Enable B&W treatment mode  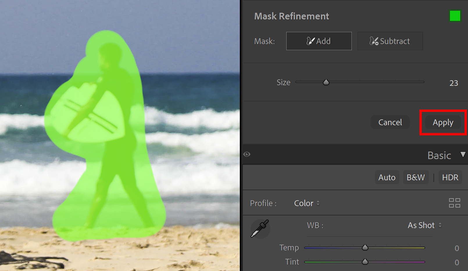tap(416, 177)
